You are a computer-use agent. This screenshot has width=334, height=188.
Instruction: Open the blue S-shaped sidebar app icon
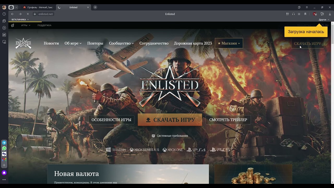(4, 154)
